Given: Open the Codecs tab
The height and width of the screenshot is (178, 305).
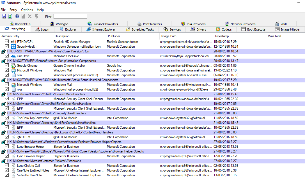Looking at the screenshot, I should click(x=224, y=29).
